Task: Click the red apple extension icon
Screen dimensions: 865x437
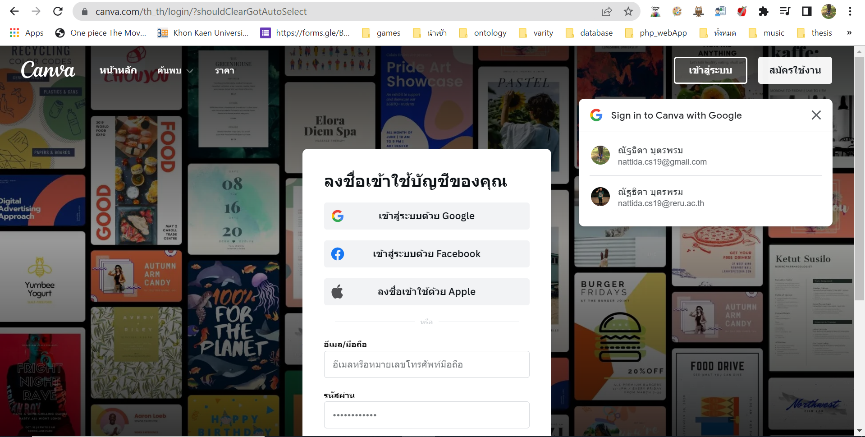Action: [x=742, y=12]
